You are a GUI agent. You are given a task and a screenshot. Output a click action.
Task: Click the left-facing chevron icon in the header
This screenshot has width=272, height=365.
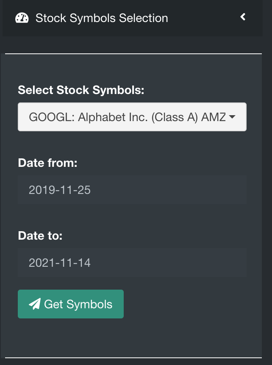click(x=243, y=17)
